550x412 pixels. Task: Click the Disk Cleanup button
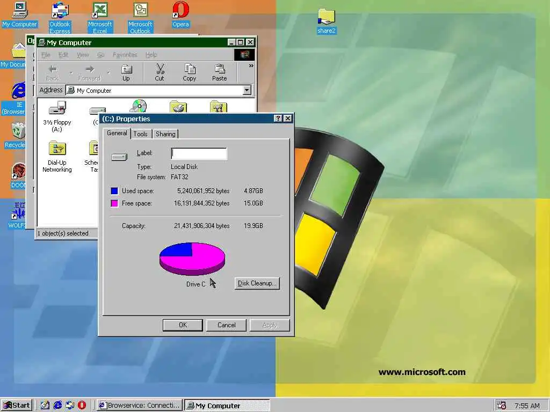257,283
